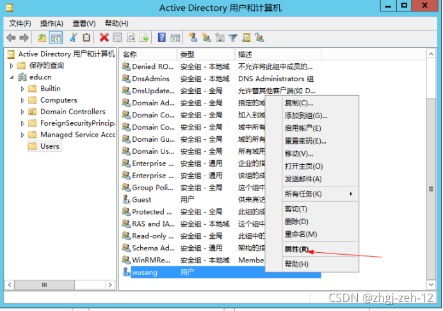Viewport: 443px width, 311px height.
Task: Sort by the 类型 column header
Action: 206,54
